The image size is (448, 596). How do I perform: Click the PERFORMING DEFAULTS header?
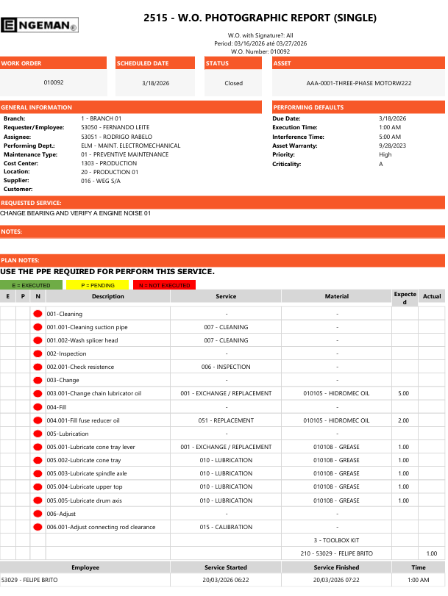pos(358,107)
